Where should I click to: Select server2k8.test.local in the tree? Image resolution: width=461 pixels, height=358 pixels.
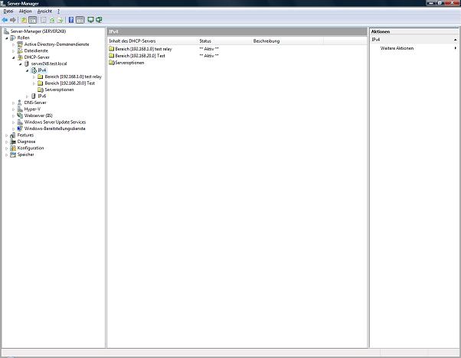pyautogui.click(x=49, y=63)
